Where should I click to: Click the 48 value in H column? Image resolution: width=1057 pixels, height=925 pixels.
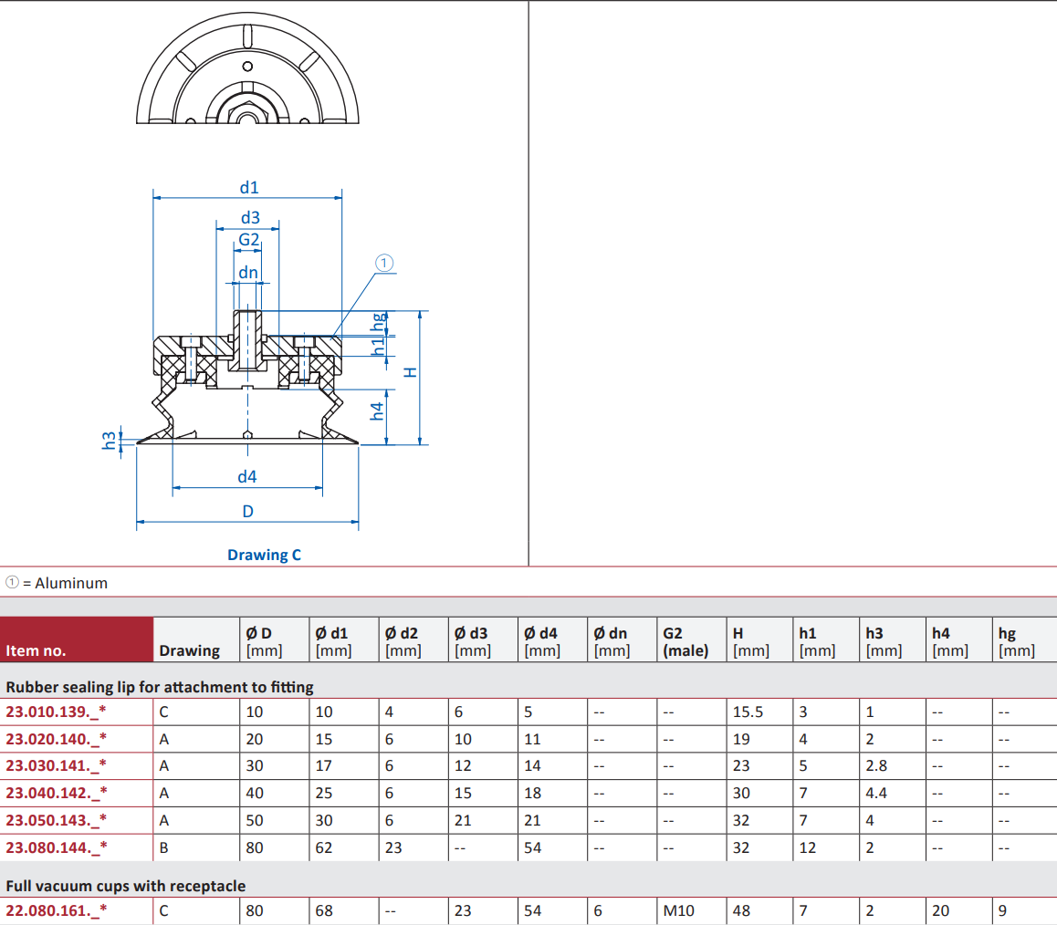pos(741,910)
